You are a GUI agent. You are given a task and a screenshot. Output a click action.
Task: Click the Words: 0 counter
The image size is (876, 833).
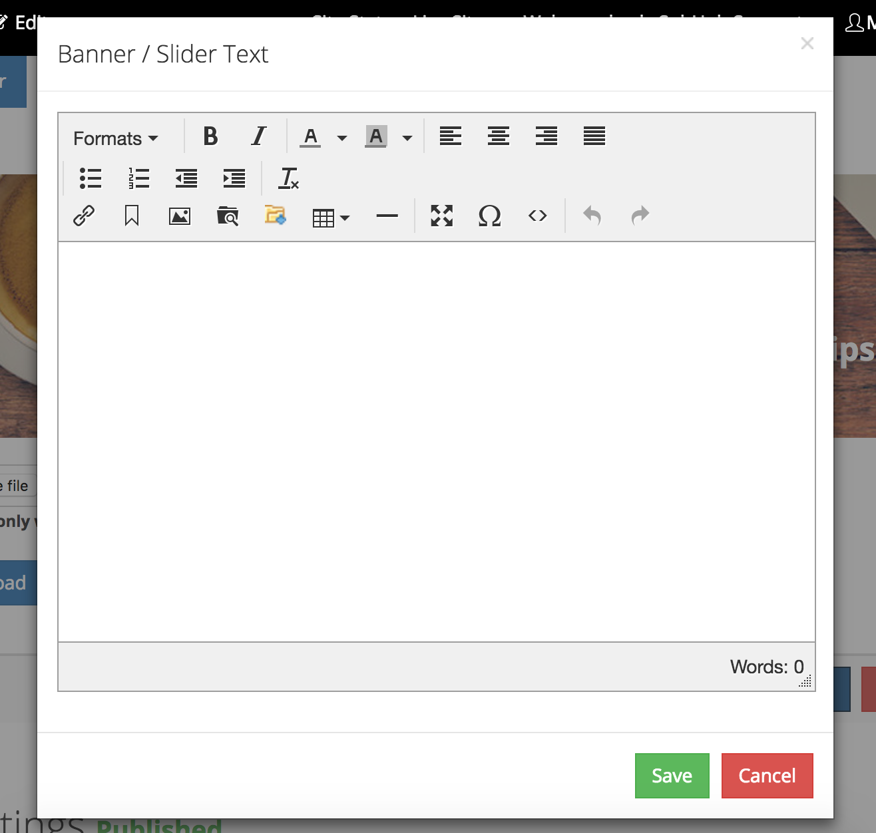767,667
